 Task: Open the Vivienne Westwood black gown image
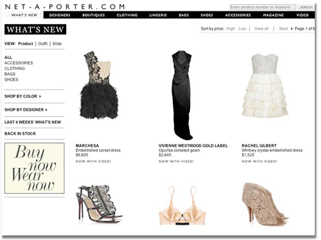(182, 95)
